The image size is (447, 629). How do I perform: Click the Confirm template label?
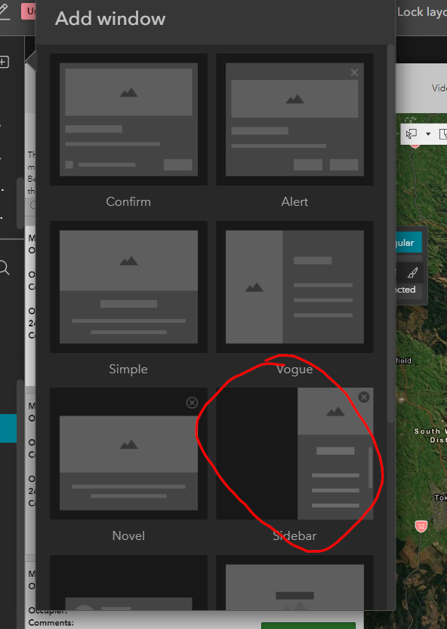coord(128,202)
